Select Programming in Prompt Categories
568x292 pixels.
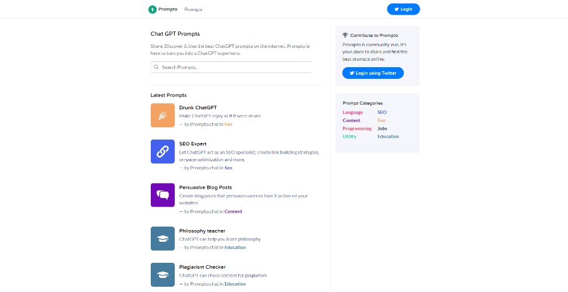tap(357, 128)
